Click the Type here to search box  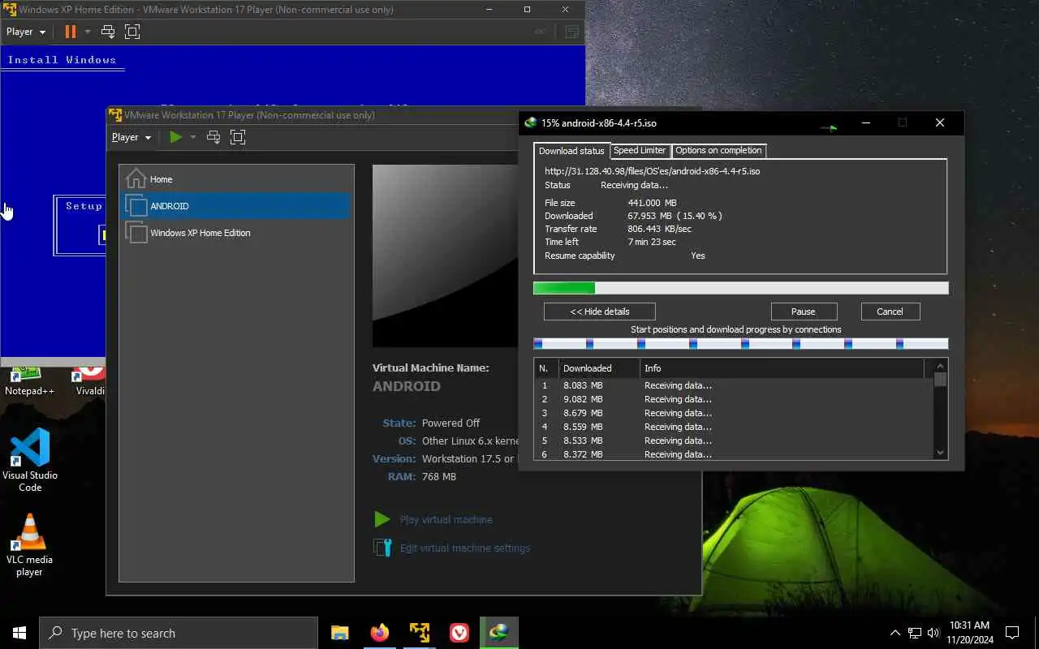click(179, 633)
